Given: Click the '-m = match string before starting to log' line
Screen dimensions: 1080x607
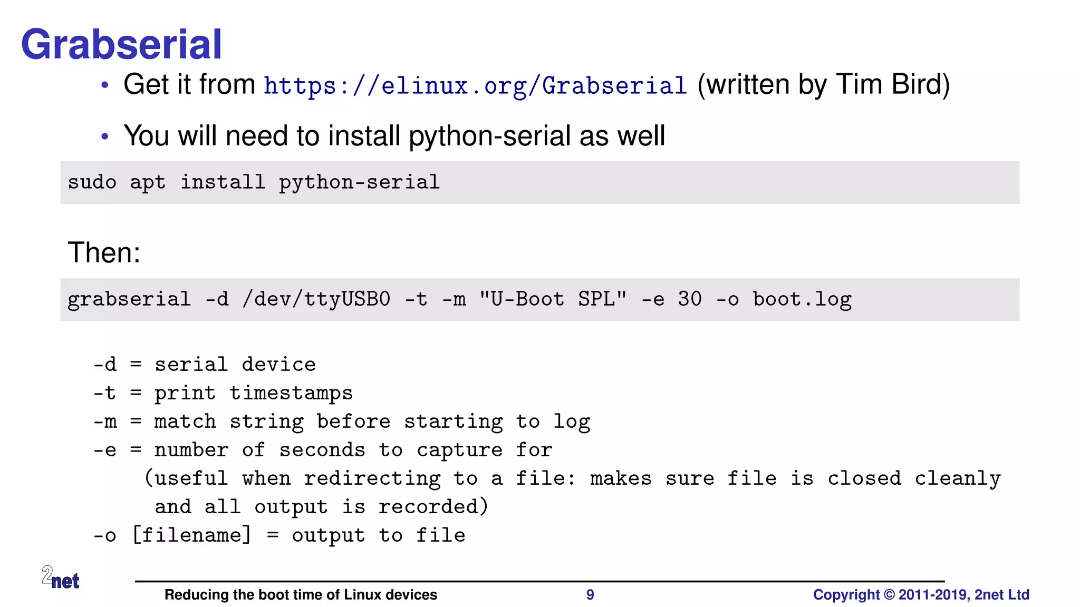Looking at the screenshot, I should click(342, 422).
